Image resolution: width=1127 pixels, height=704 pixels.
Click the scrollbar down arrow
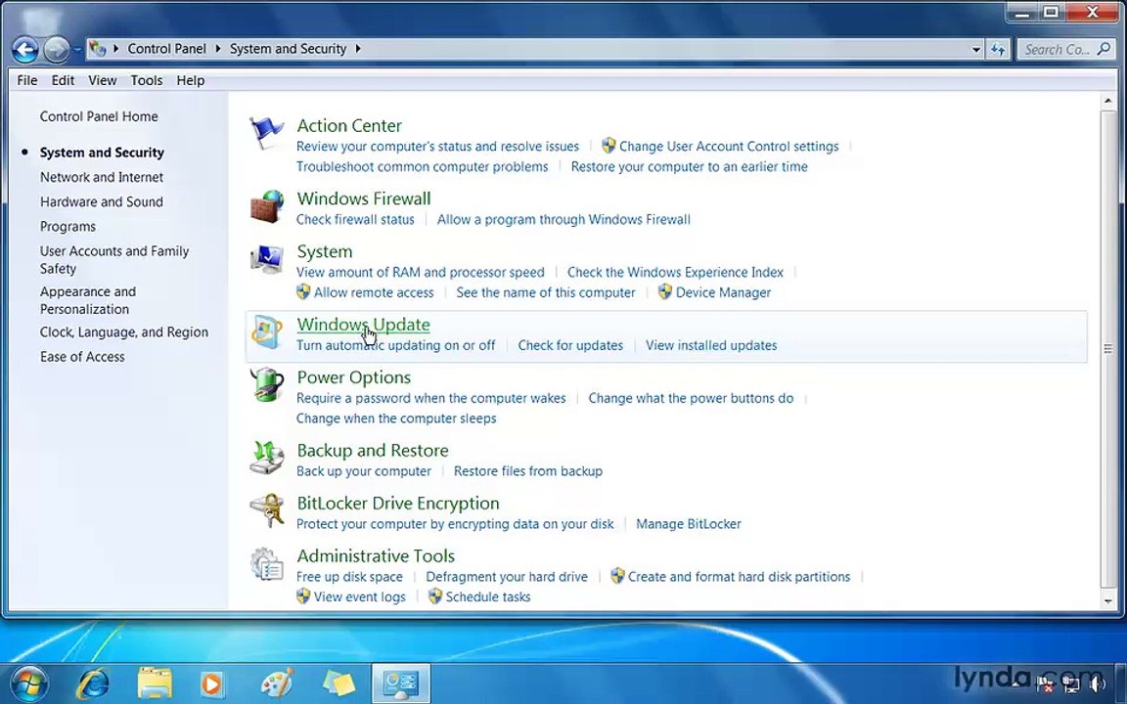(1107, 601)
